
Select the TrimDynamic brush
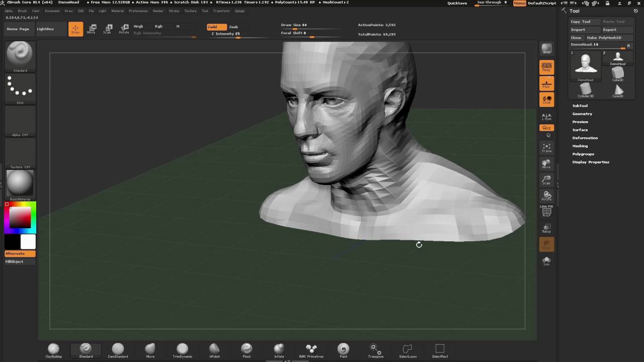click(x=182, y=350)
